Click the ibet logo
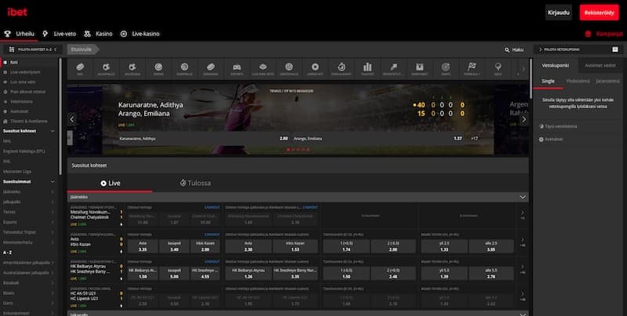Screen dimensions: 627x316 [17, 12]
